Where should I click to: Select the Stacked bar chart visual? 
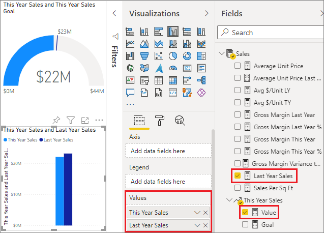130,32
